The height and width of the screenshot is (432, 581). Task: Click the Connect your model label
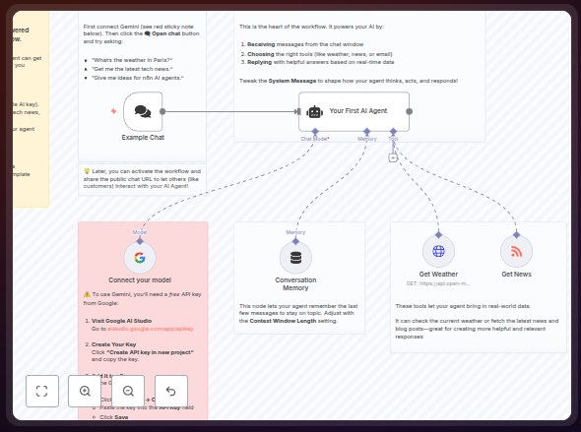pyautogui.click(x=140, y=280)
